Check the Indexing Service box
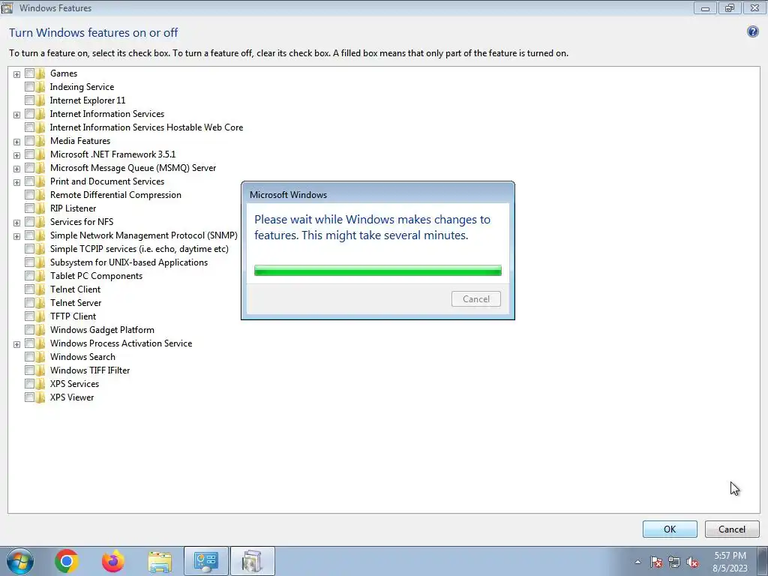Viewport: 768px width, 576px height. coord(29,87)
